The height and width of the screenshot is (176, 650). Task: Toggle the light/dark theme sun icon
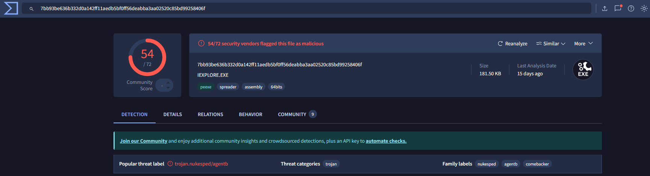click(644, 8)
